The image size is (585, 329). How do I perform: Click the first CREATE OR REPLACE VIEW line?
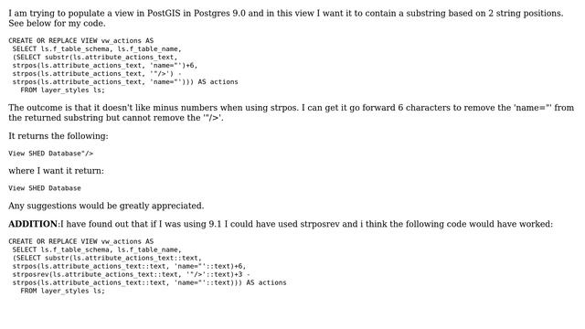81,40
